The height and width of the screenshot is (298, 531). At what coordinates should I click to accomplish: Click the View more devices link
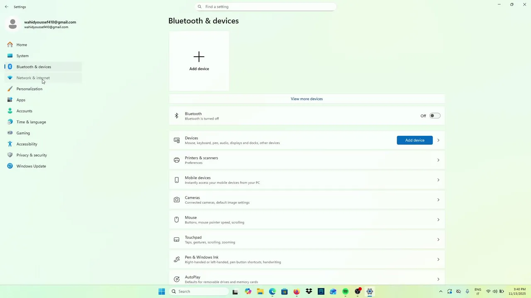pyautogui.click(x=307, y=99)
